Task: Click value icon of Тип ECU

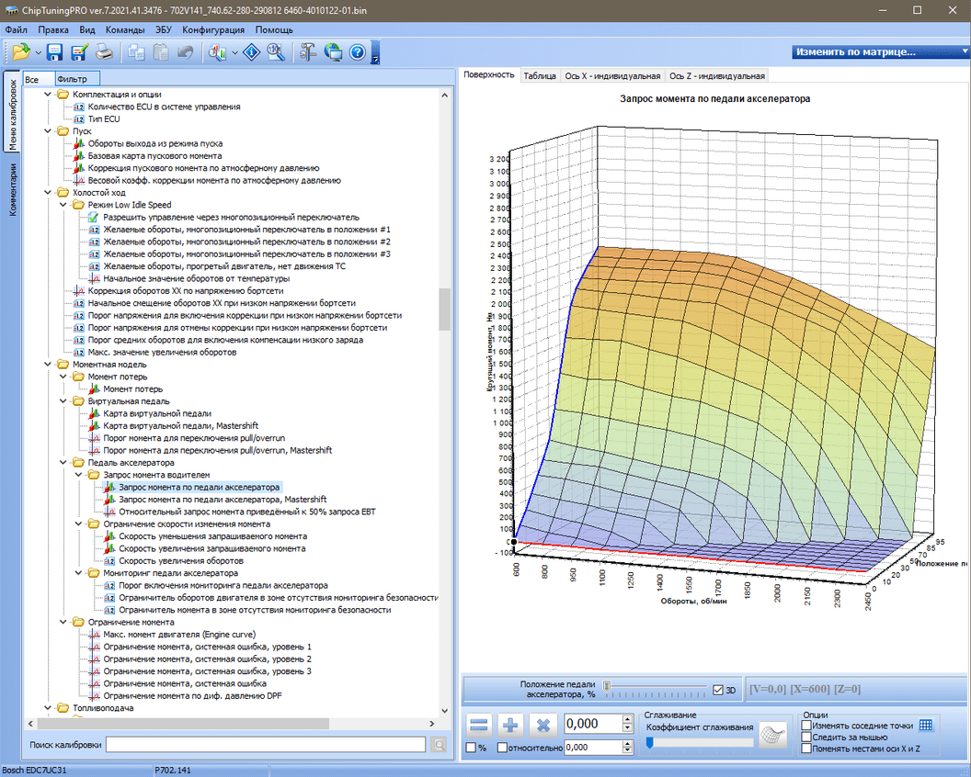Action: tap(79, 119)
